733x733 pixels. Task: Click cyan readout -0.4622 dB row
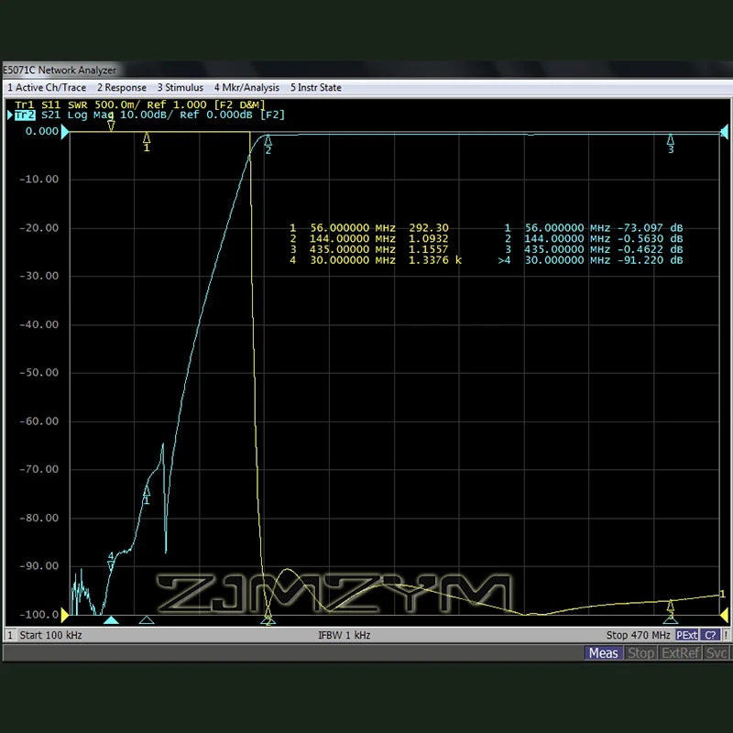(594, 249)
